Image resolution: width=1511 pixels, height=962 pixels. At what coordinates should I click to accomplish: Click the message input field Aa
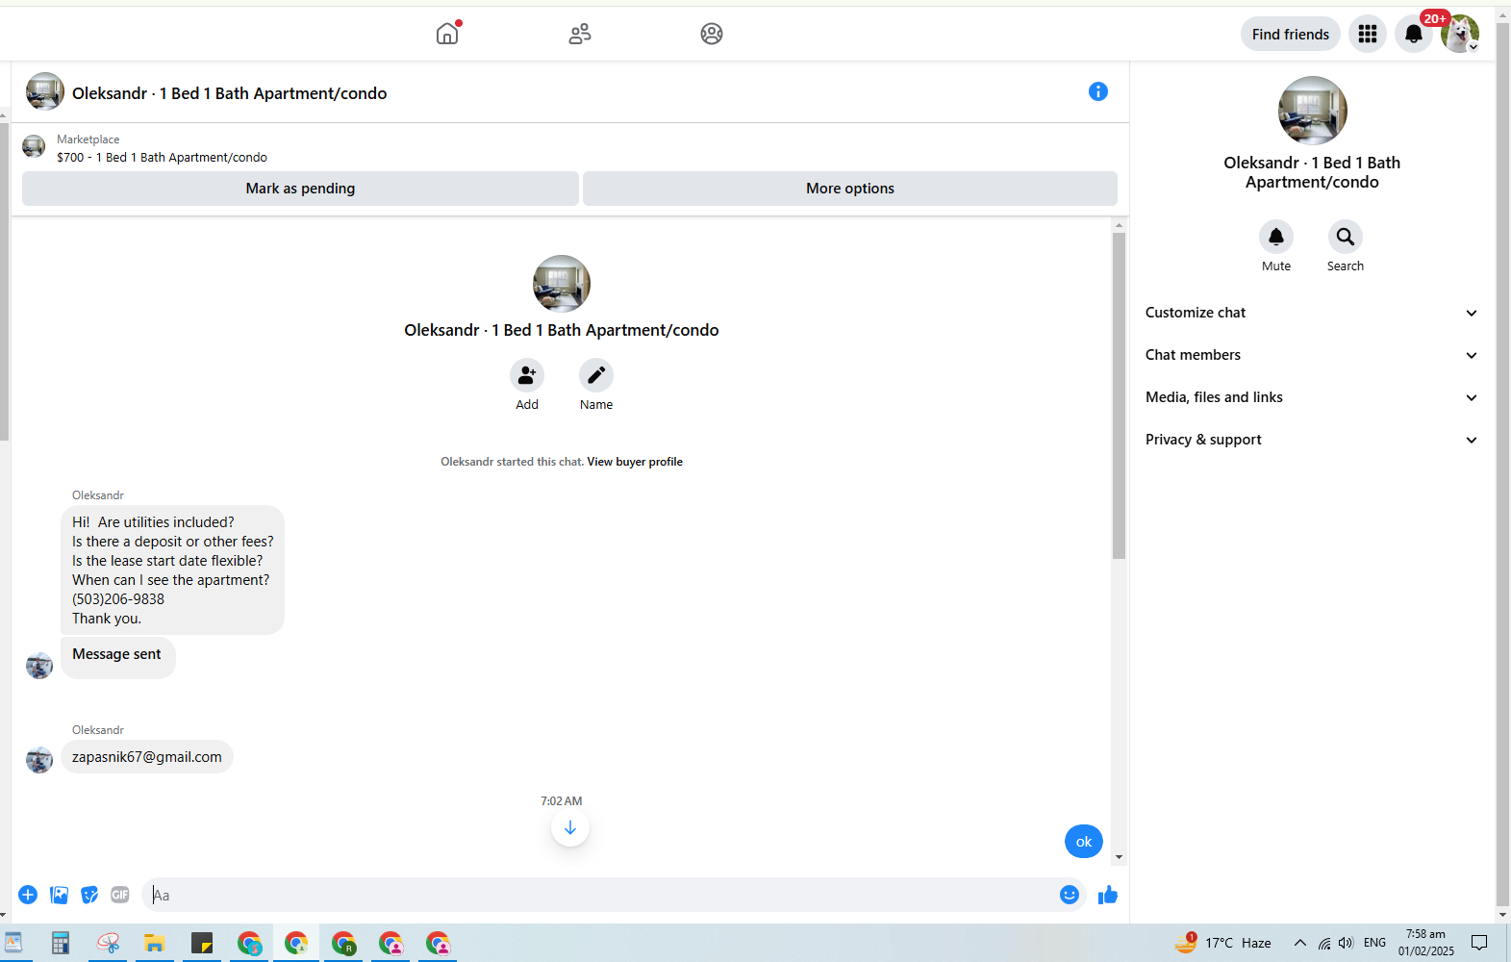602,895
